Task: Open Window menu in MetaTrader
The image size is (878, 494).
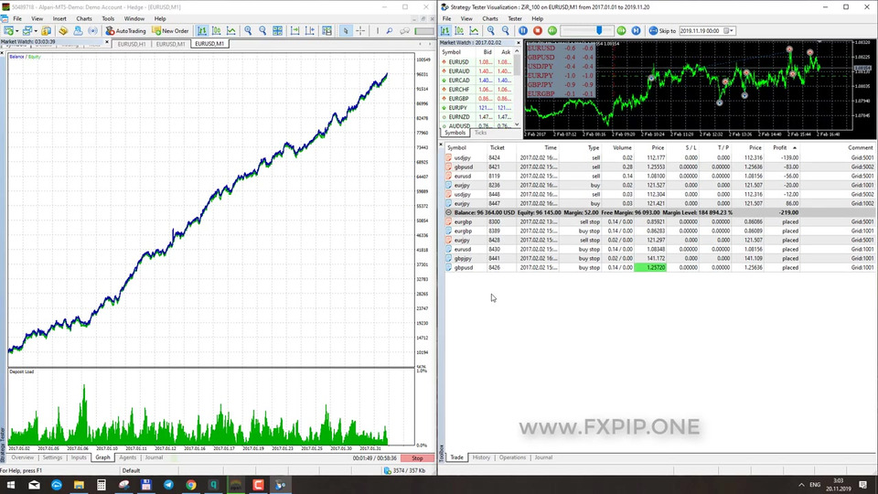Action: pos(134,18)
